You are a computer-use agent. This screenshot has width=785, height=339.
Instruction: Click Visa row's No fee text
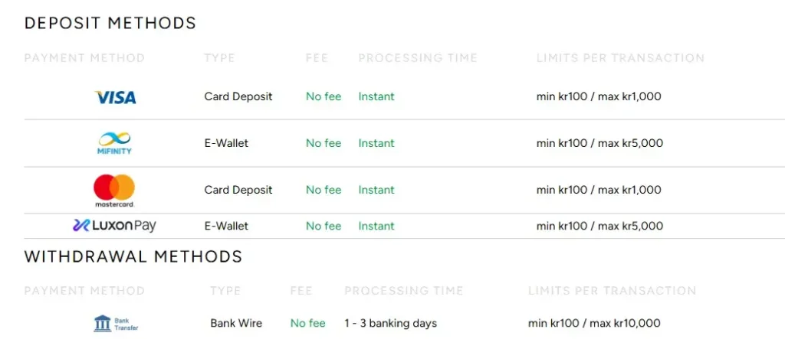point(324,96)
